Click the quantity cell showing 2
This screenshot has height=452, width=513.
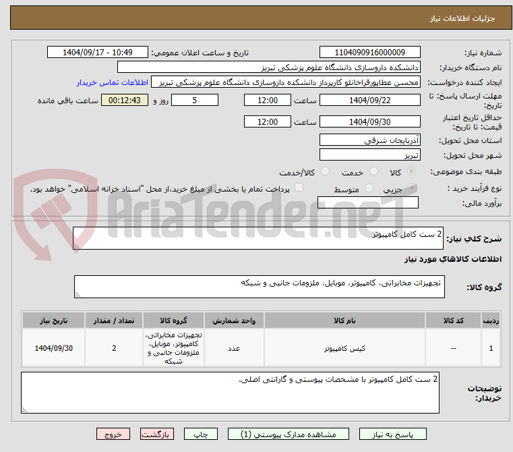click(114, 348)
